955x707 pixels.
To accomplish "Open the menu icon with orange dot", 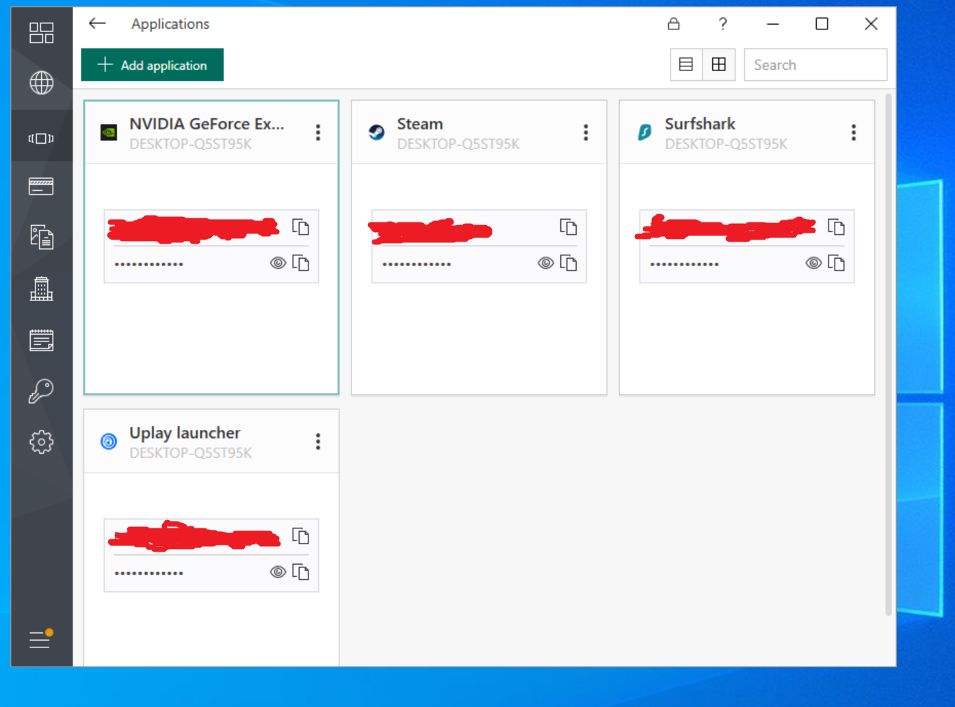I will [x=41, y=639].
